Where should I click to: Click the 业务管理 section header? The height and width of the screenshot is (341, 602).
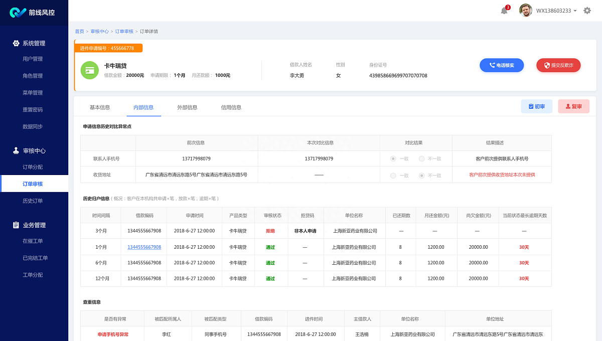click(x=34, y=225)
